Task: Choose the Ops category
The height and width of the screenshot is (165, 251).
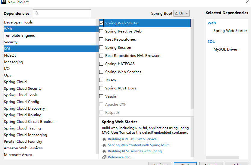Action: click(50, 75)
